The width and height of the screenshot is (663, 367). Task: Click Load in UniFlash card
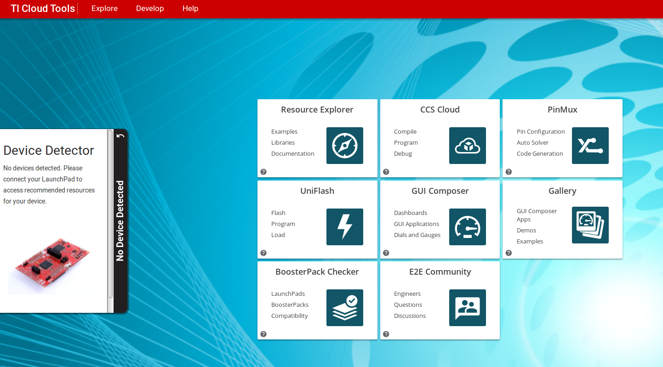(x=278, y=235)
